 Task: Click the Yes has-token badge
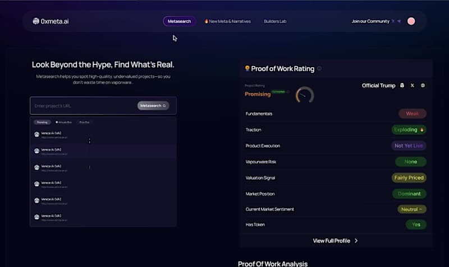(x=416, y=224)
